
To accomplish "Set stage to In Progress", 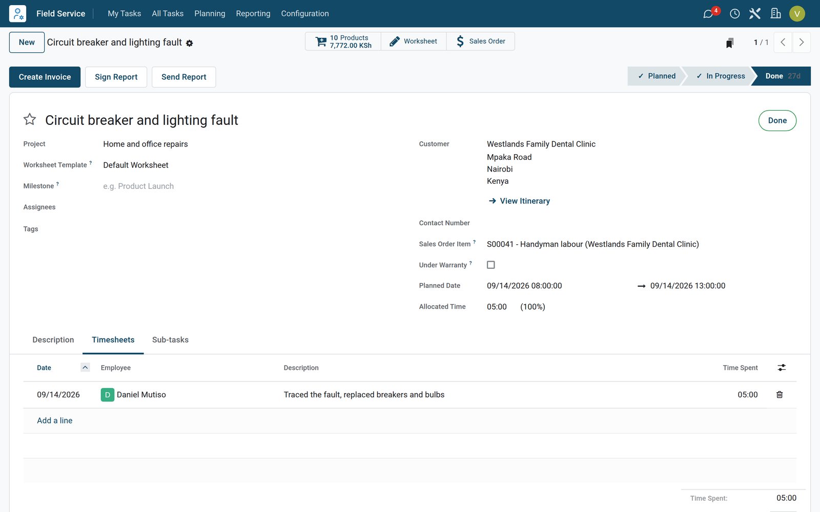I will coord(720,76).
